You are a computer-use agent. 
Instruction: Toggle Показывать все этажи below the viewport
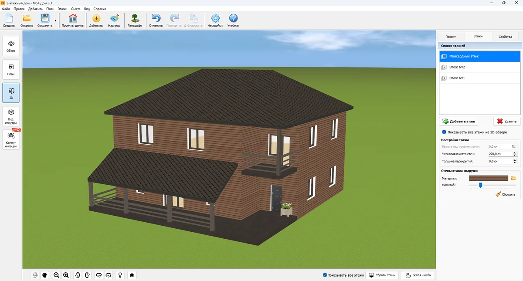[325, 275]
